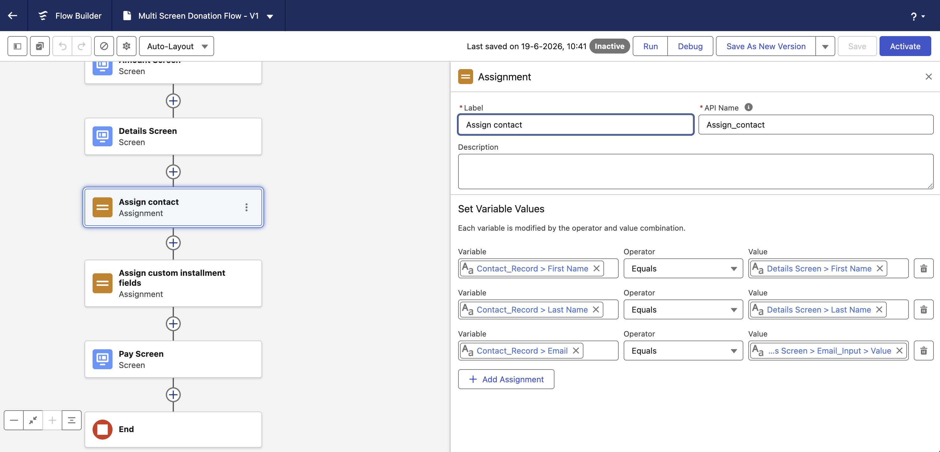Go back using the arrow icon
The image size is (940, 452).
(x=13, y=16)
